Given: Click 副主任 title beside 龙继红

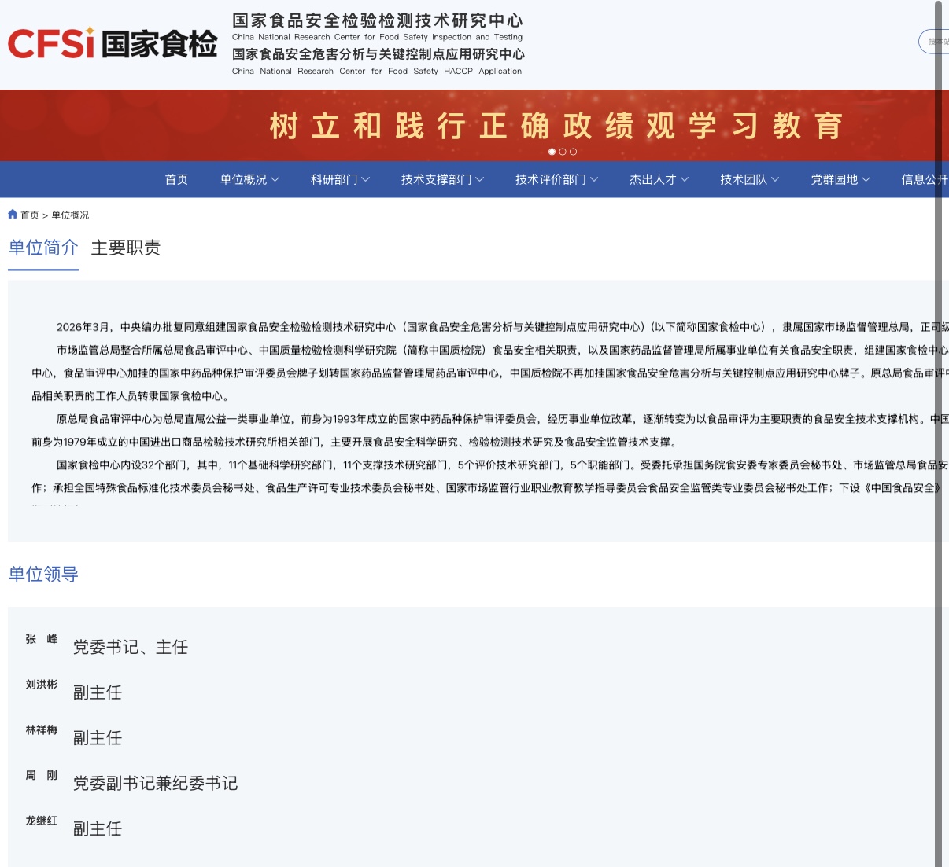Looking at the screenshot, I should point(98,828).
